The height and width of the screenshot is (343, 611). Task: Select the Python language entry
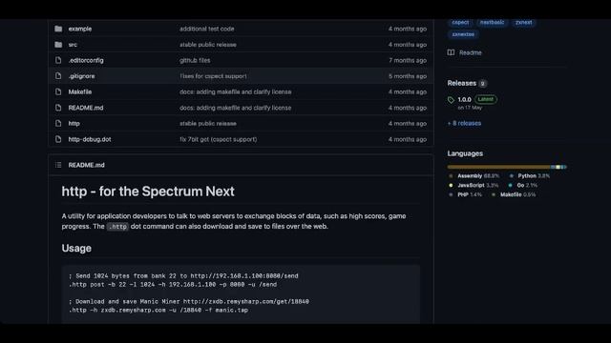click(x=530, y=175)
